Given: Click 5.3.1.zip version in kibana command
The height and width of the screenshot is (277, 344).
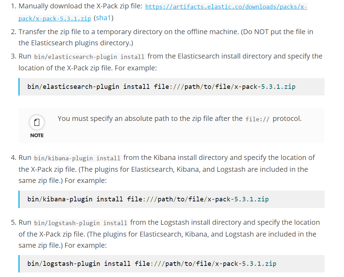Looking at the screenshot, I should click(x=251, y=199).
